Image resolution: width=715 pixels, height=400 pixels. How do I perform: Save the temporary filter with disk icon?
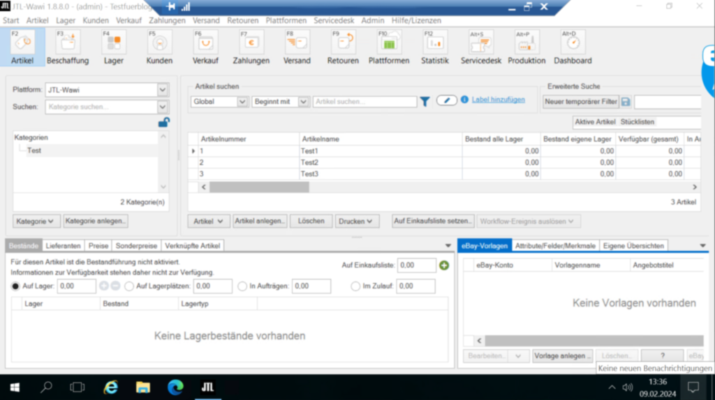click(x=626, y=102)
